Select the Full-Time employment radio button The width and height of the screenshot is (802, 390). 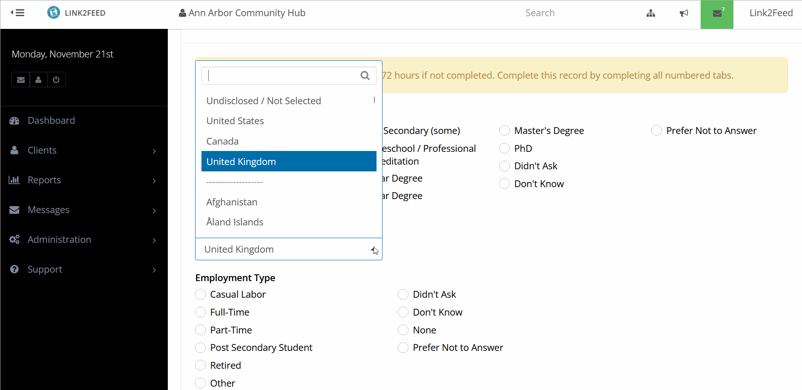click(200, 312)
